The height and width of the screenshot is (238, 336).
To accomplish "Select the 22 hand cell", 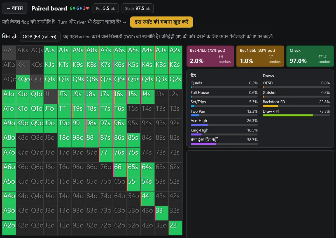I will pyautogui.click(x=175, y=228).
